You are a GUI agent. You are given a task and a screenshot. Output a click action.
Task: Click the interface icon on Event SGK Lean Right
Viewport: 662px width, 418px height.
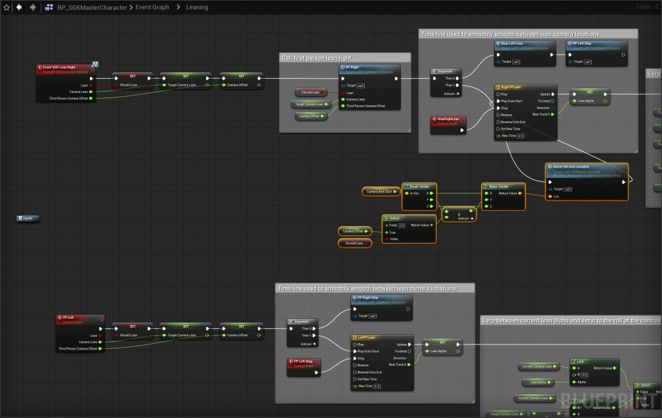(95, 64)
